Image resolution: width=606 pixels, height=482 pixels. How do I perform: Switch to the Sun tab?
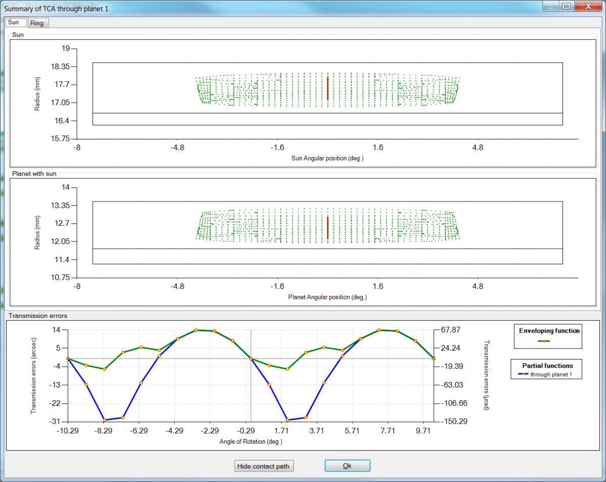tap(13, 23)
